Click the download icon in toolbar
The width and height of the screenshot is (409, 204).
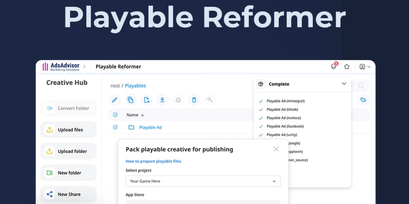click(162, 100)
